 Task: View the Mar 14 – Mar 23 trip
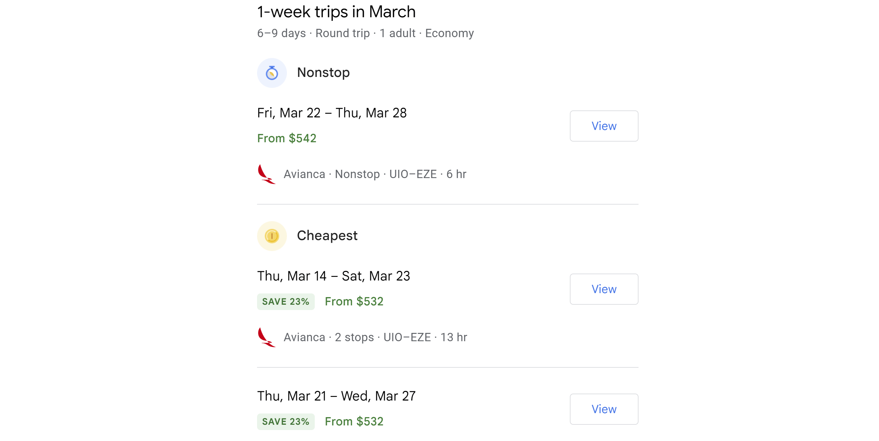[603, 289]
